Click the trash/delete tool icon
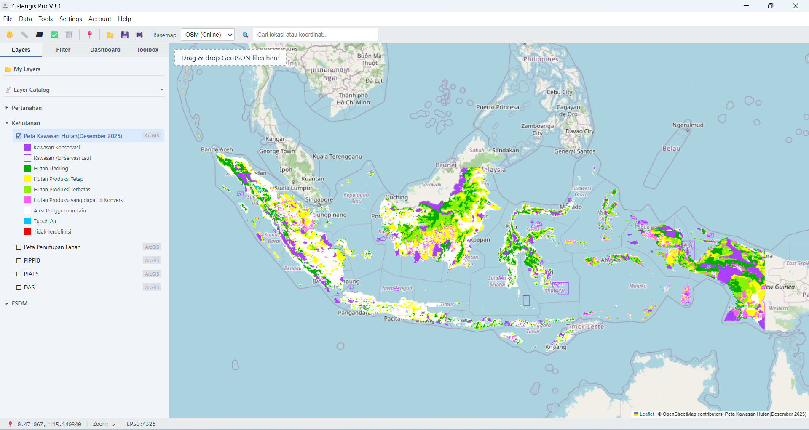 (69, 35)
